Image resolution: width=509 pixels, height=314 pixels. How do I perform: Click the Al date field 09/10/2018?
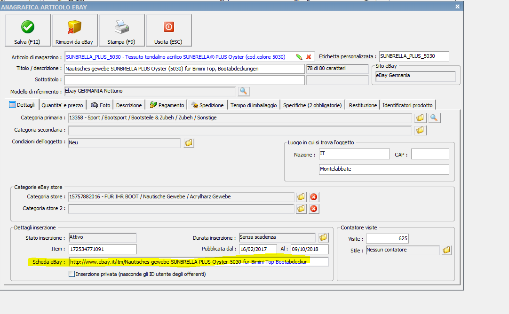click(x=310, y=249)
